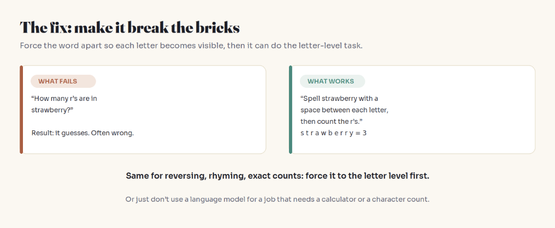Click the red accent bar on the left card
555x228 pixels.
click(x=21, y=110)
